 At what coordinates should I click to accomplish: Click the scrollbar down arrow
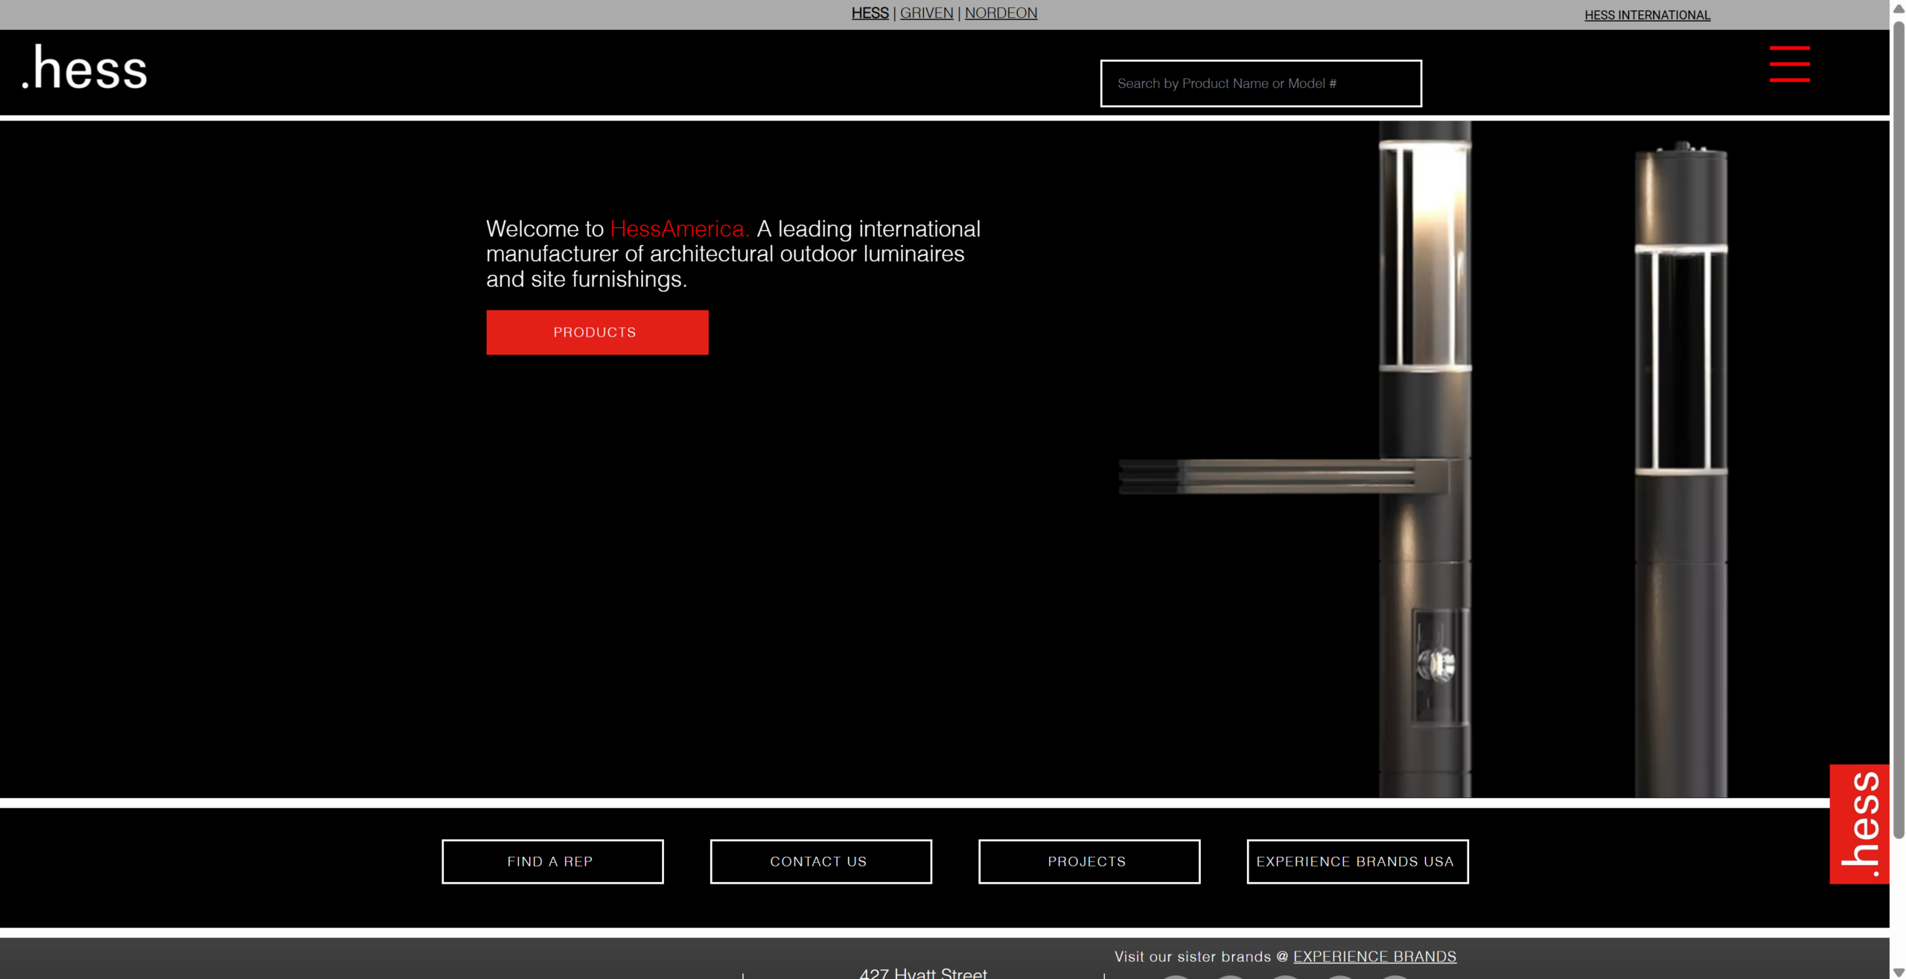[1899, 972]
